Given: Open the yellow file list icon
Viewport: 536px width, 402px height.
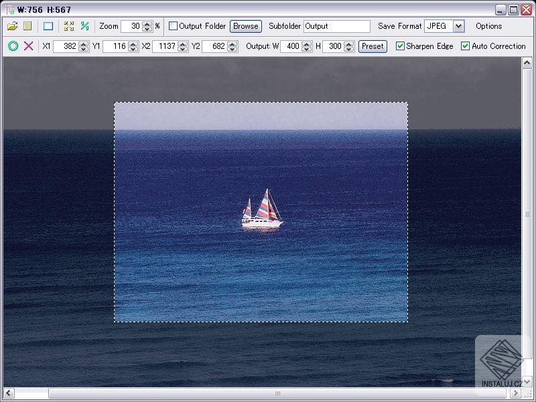Looking at the screenshot, I should pyautogui.click(x=27, y=26).
